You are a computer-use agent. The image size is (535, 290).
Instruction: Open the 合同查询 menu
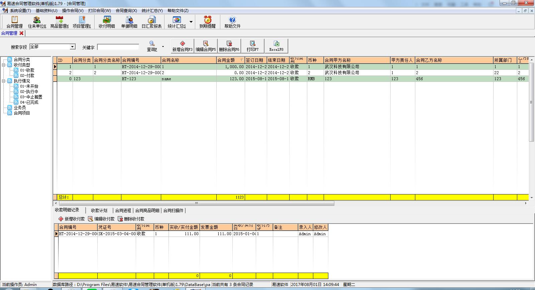126,11
